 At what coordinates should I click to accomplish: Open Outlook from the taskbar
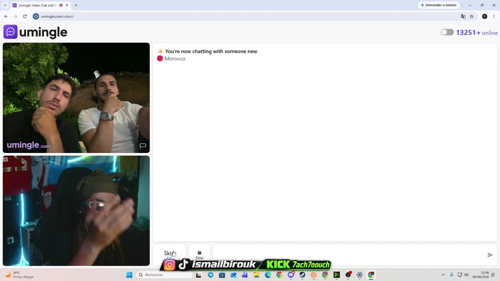(x=233, y=275)
